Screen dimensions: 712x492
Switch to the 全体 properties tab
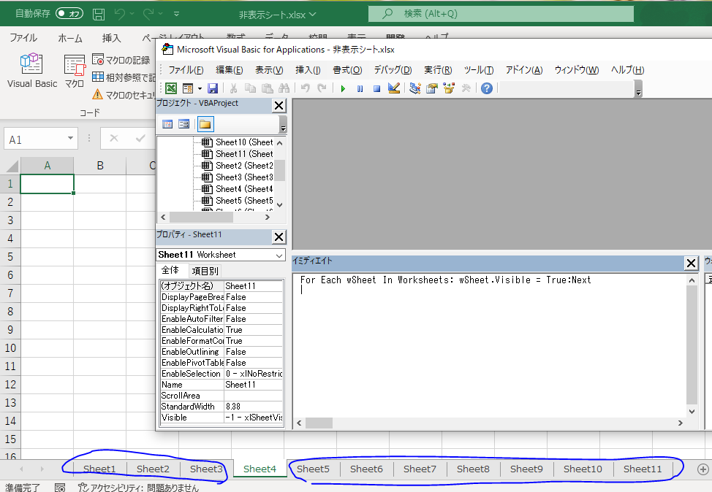point(170,270)
